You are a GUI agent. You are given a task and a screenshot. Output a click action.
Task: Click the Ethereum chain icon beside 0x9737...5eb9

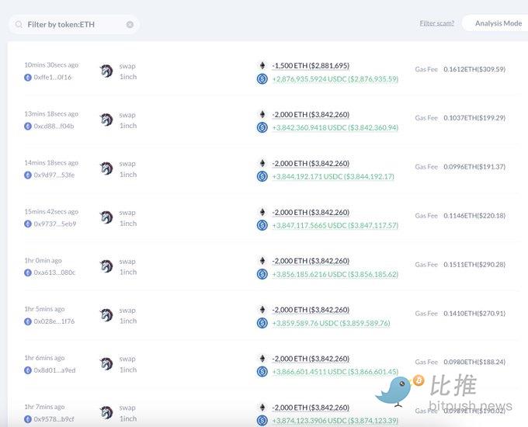click(x=28, y=224)
